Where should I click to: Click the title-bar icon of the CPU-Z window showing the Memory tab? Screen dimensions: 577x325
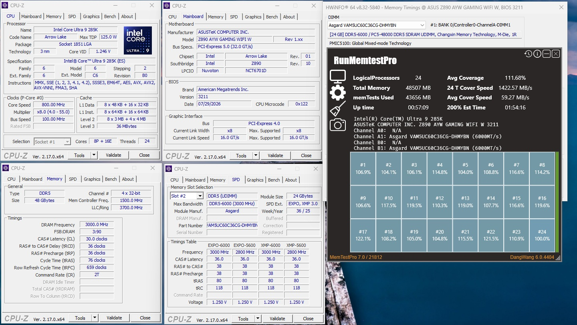(x=6, y=168)
